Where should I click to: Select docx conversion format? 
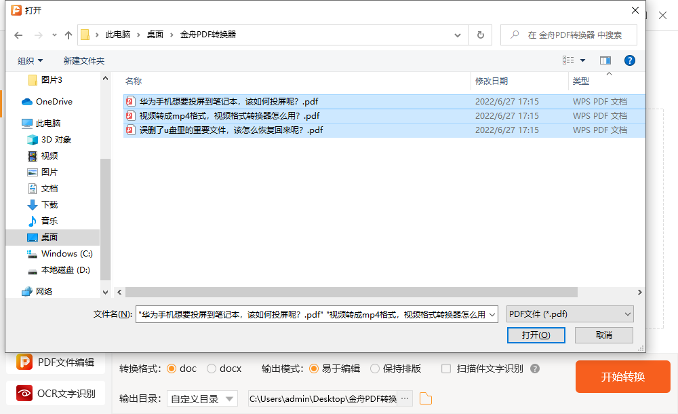[212, 369]
